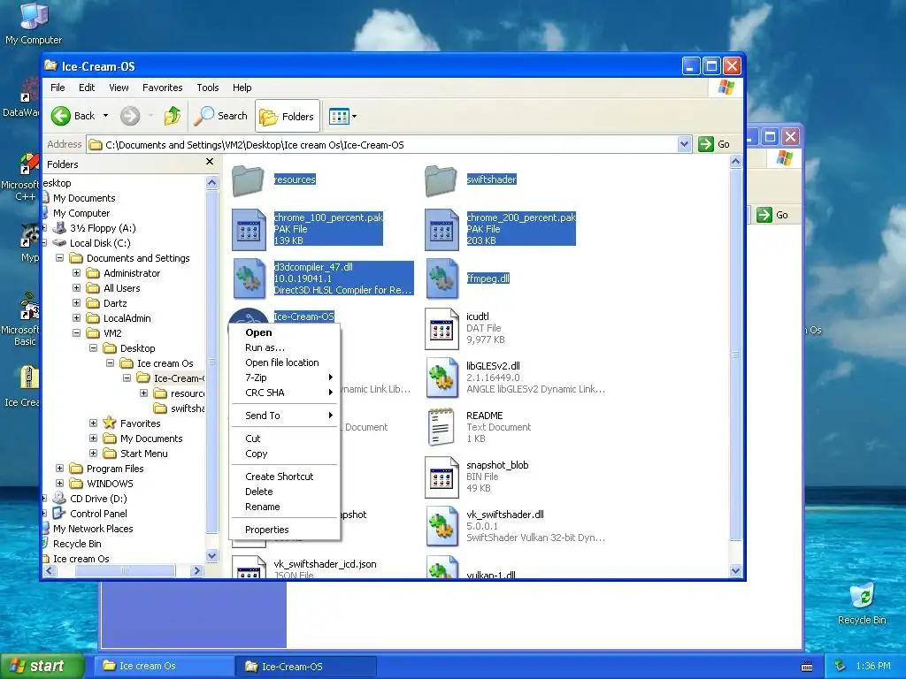Select the README text document icon
This screenshot has width=906, height=679.
pyautogui.click(x=441, y=427)
